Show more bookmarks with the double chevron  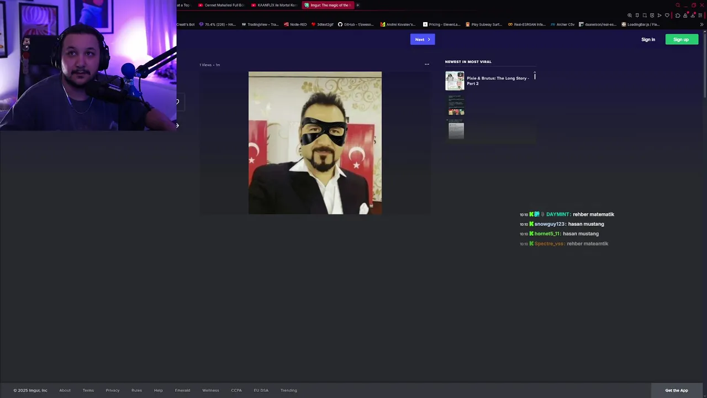pos(702,24)
